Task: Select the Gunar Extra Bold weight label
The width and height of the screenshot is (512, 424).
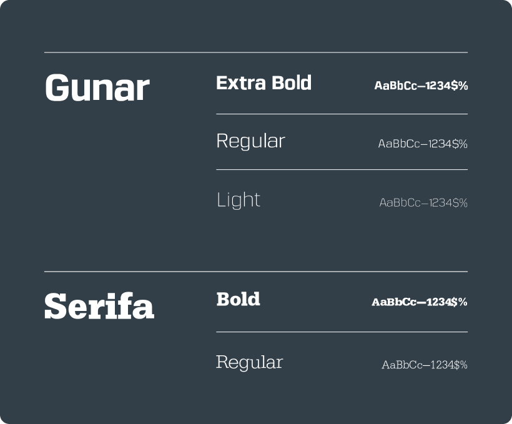Action: [x=263, y=83]
